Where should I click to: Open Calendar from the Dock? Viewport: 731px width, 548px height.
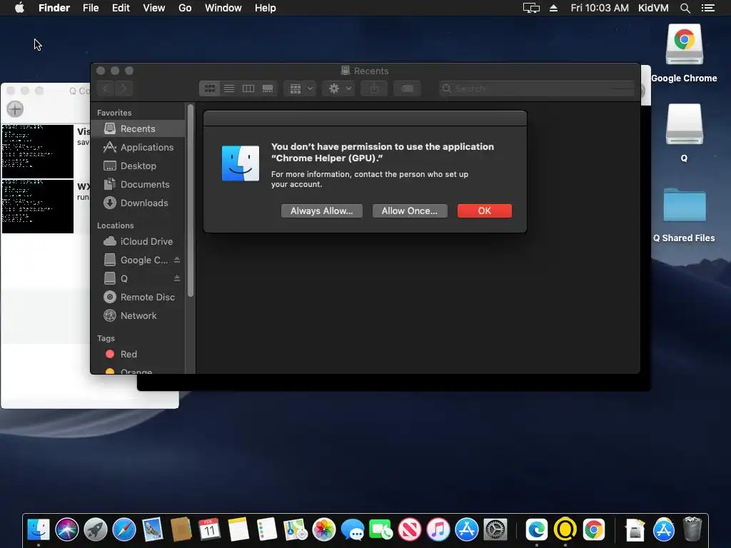point(210,530)
